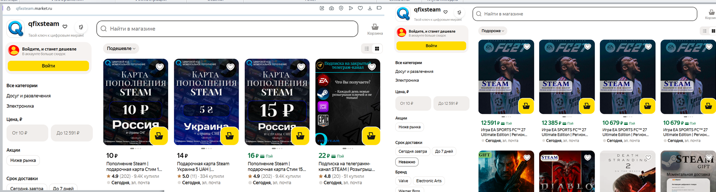The image size is (716, 192).
Task: Click the padlock site info icon beside the URL
Action: tap(9, 8)
